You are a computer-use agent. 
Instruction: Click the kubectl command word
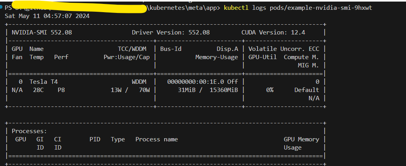(236, 8)
